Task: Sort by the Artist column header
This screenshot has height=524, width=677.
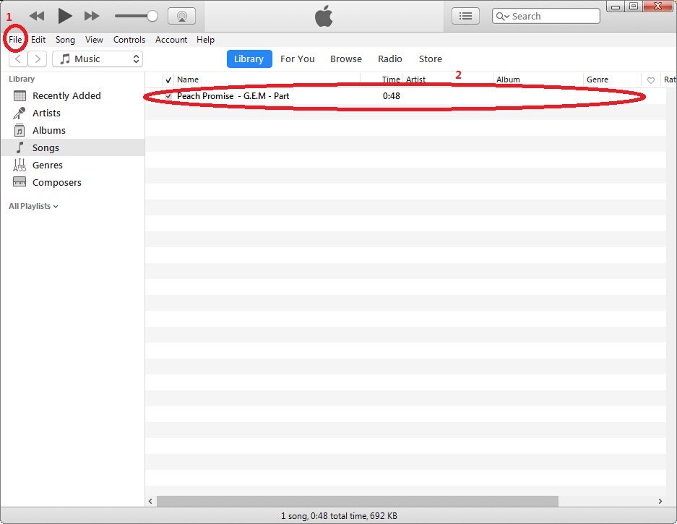Action: click(x=448, y=80)
